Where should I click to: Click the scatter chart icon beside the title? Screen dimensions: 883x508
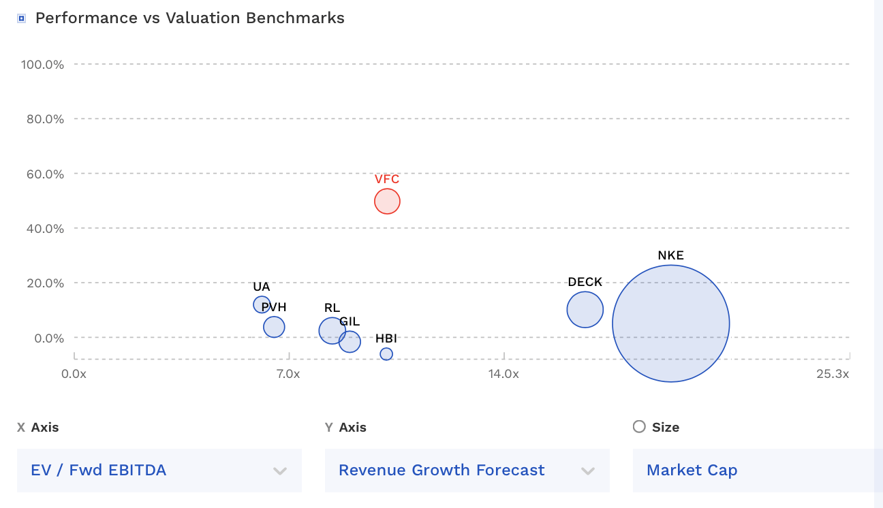(x=21, y=16)
